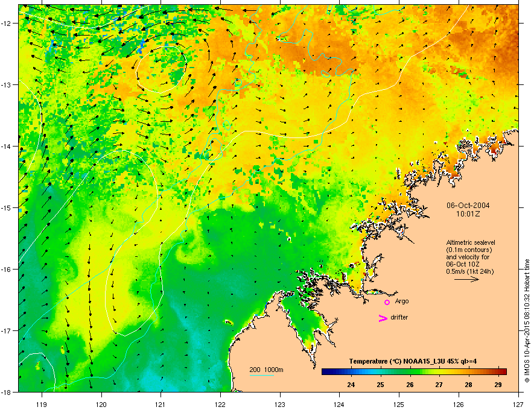Click the colorbar value 29
This screenshot has width=531, height=410.
coord(498,385)
